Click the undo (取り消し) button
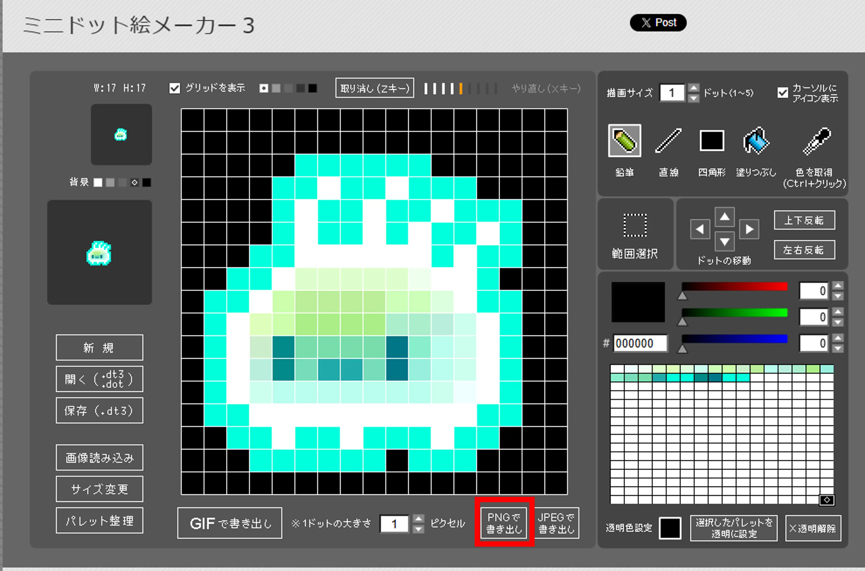Image resolution: width=865 pixels, height=571 pixels. click(x=374, y=88)
